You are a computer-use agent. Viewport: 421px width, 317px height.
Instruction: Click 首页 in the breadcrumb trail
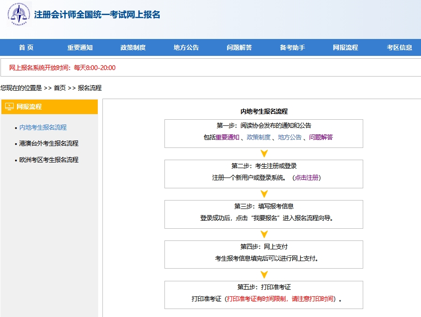pos(60,88)
